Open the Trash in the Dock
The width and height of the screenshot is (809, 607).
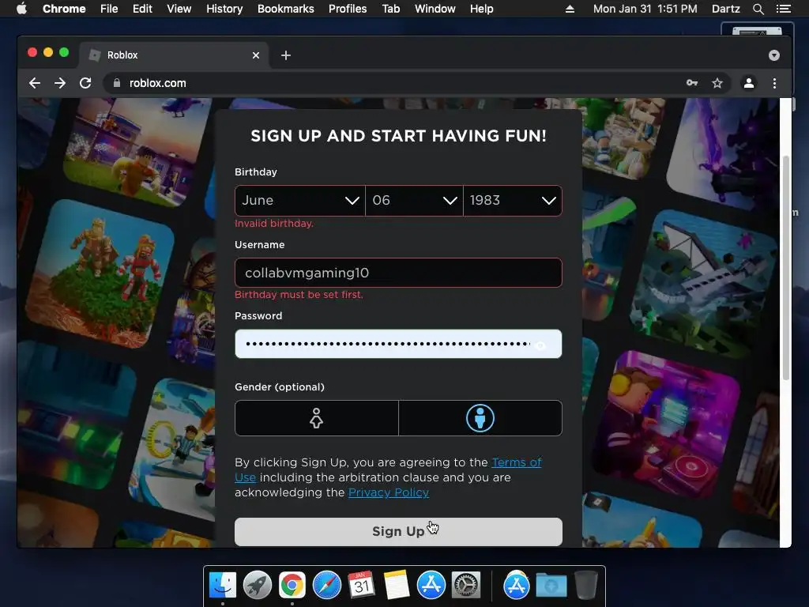click(586, 586)
